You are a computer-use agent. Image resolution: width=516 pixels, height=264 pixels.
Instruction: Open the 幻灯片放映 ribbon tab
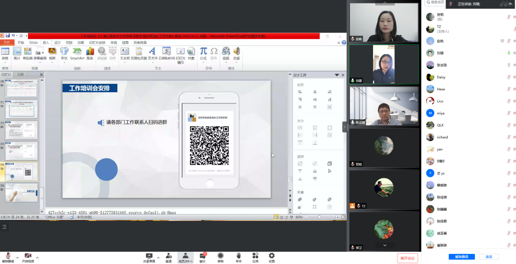click(97, 43)
